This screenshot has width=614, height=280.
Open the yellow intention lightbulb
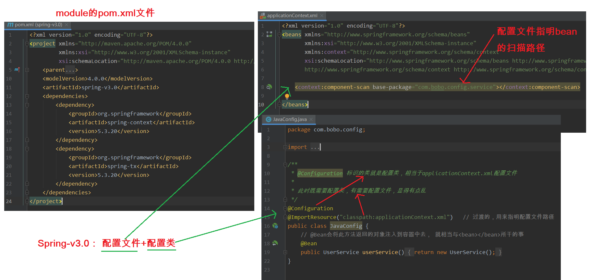click(x=287, y=96)
